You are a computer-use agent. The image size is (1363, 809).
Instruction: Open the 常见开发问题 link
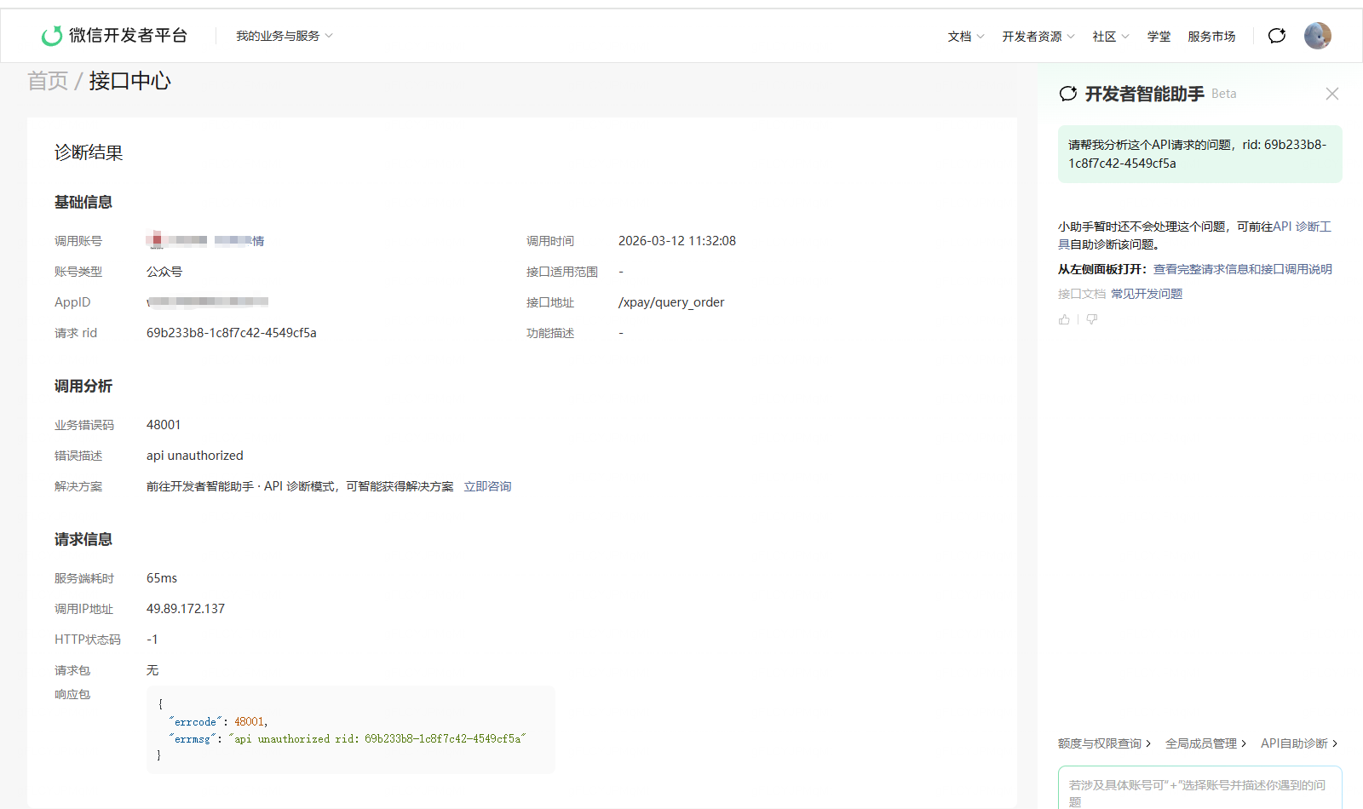click(x=1147, y=294)
